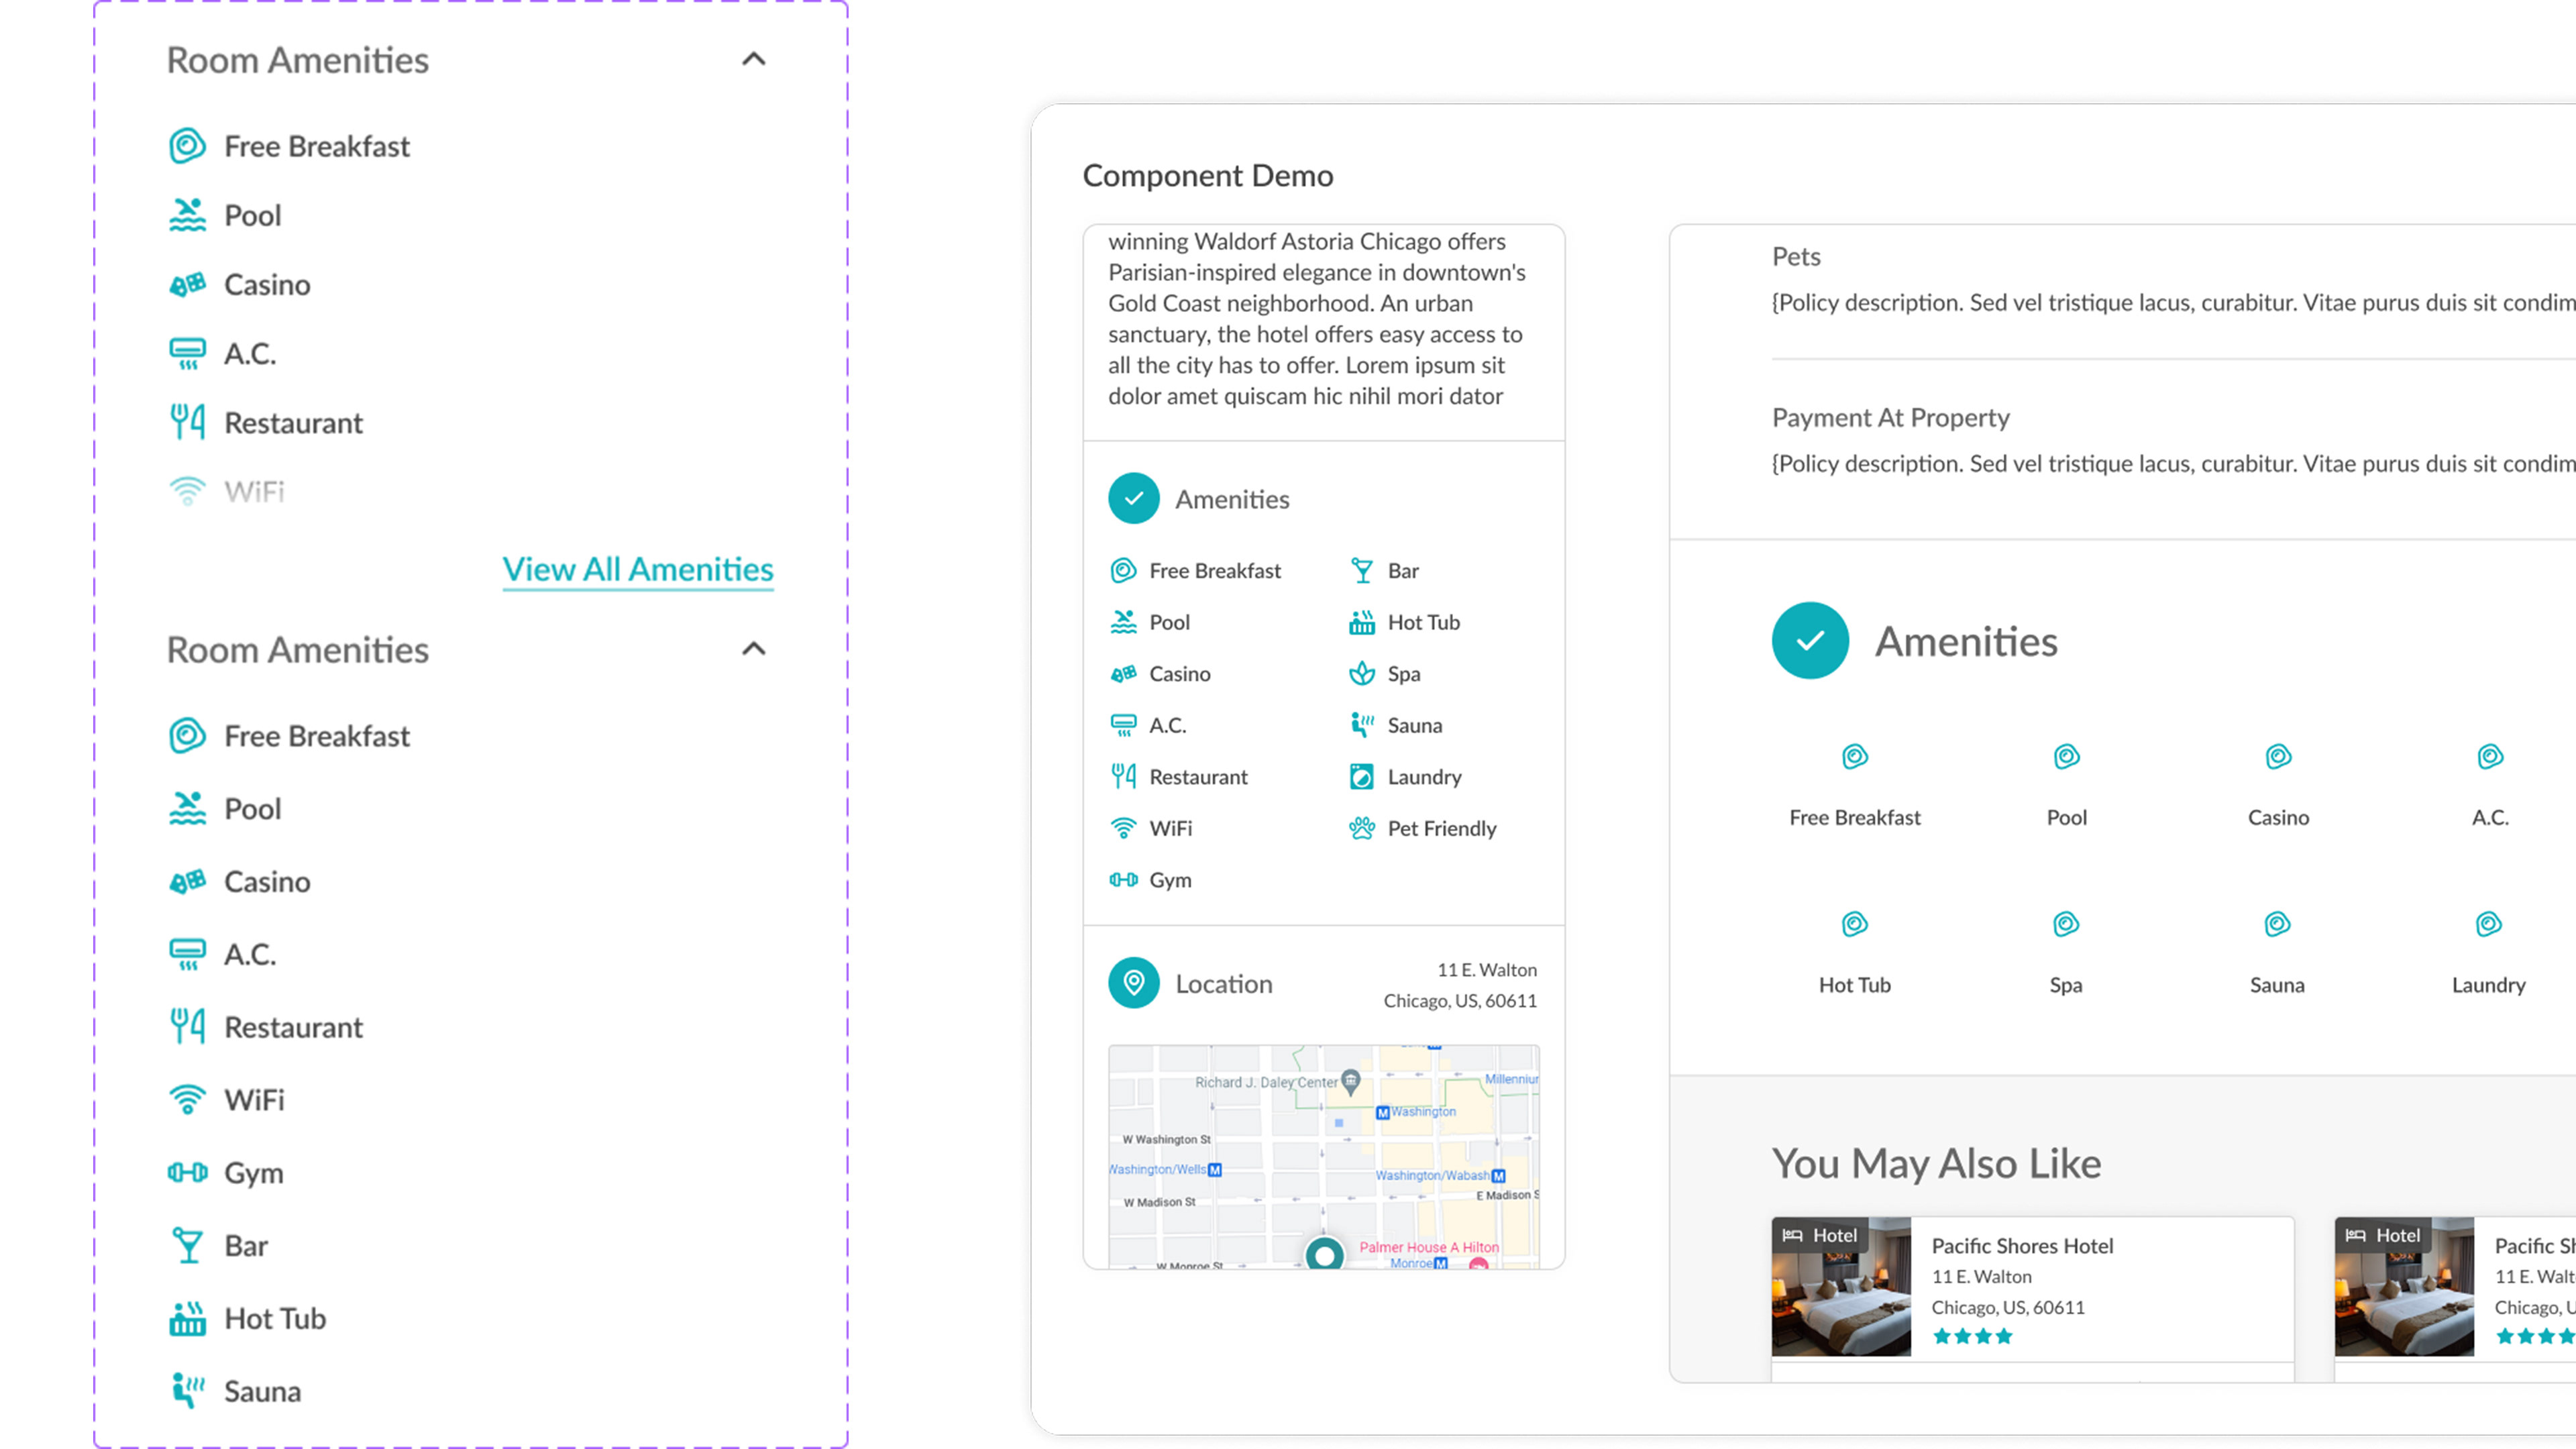Click the teal checkmark next to Amenities heading
The width and height of the screenshot is (2576, 1449).
pyautogui.click(x=1810, y=641)
